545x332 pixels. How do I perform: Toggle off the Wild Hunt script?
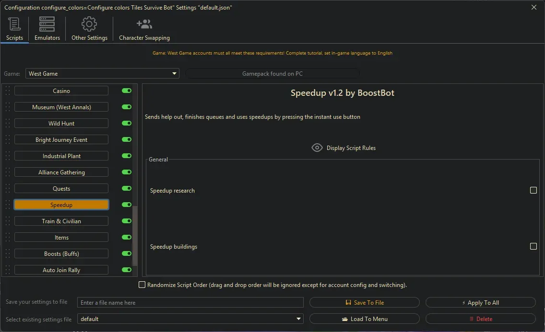pos(127,124)
